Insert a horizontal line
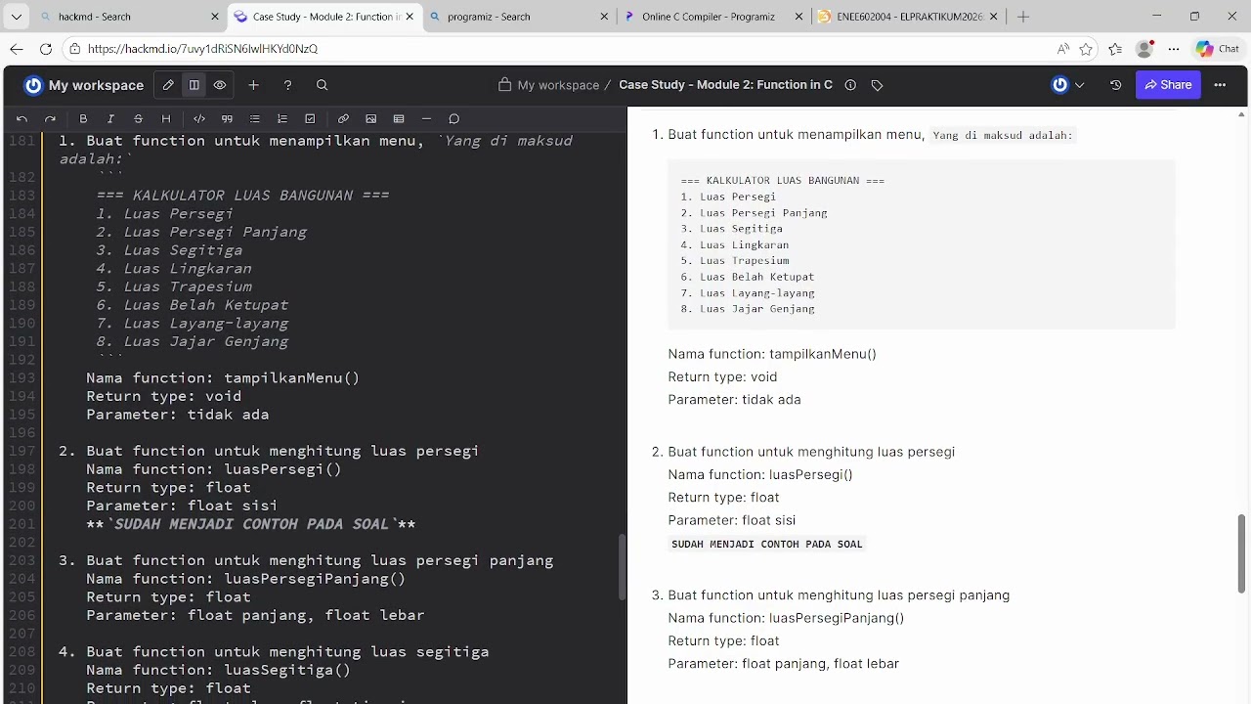Screen dimensions: 1251x704 click(426, 118)
